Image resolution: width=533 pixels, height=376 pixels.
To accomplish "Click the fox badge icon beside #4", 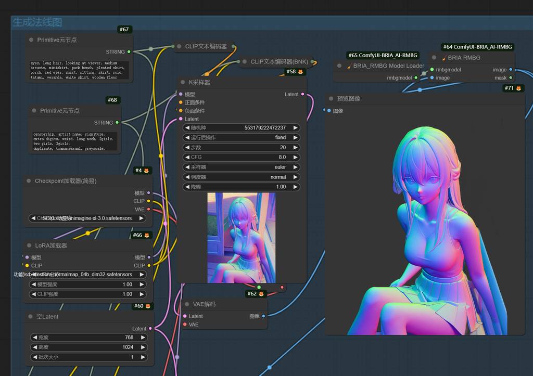I will (x=147, y=171).
